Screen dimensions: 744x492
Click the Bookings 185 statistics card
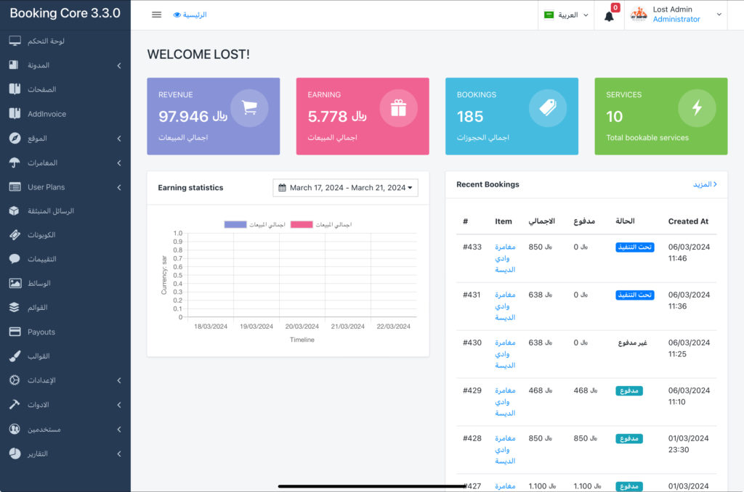[x=511, y=116]
